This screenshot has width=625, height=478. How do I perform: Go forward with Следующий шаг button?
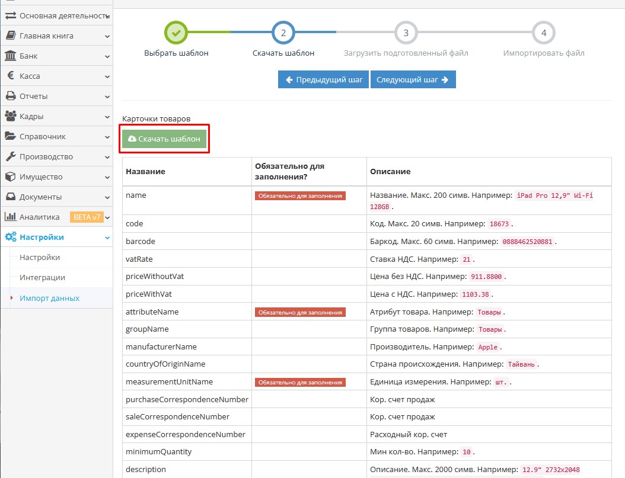[x=413, y=79]
